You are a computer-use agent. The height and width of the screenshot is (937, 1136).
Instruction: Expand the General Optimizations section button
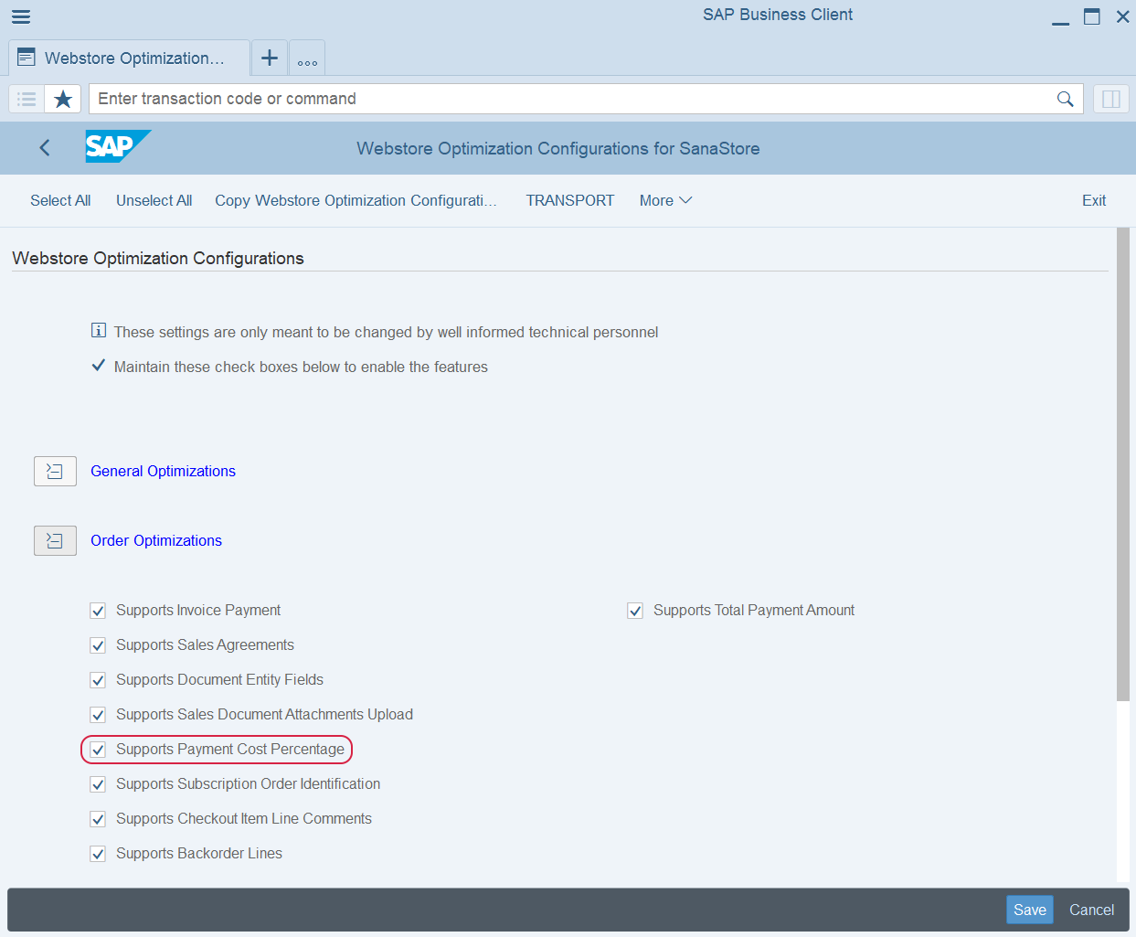(55, 472)
